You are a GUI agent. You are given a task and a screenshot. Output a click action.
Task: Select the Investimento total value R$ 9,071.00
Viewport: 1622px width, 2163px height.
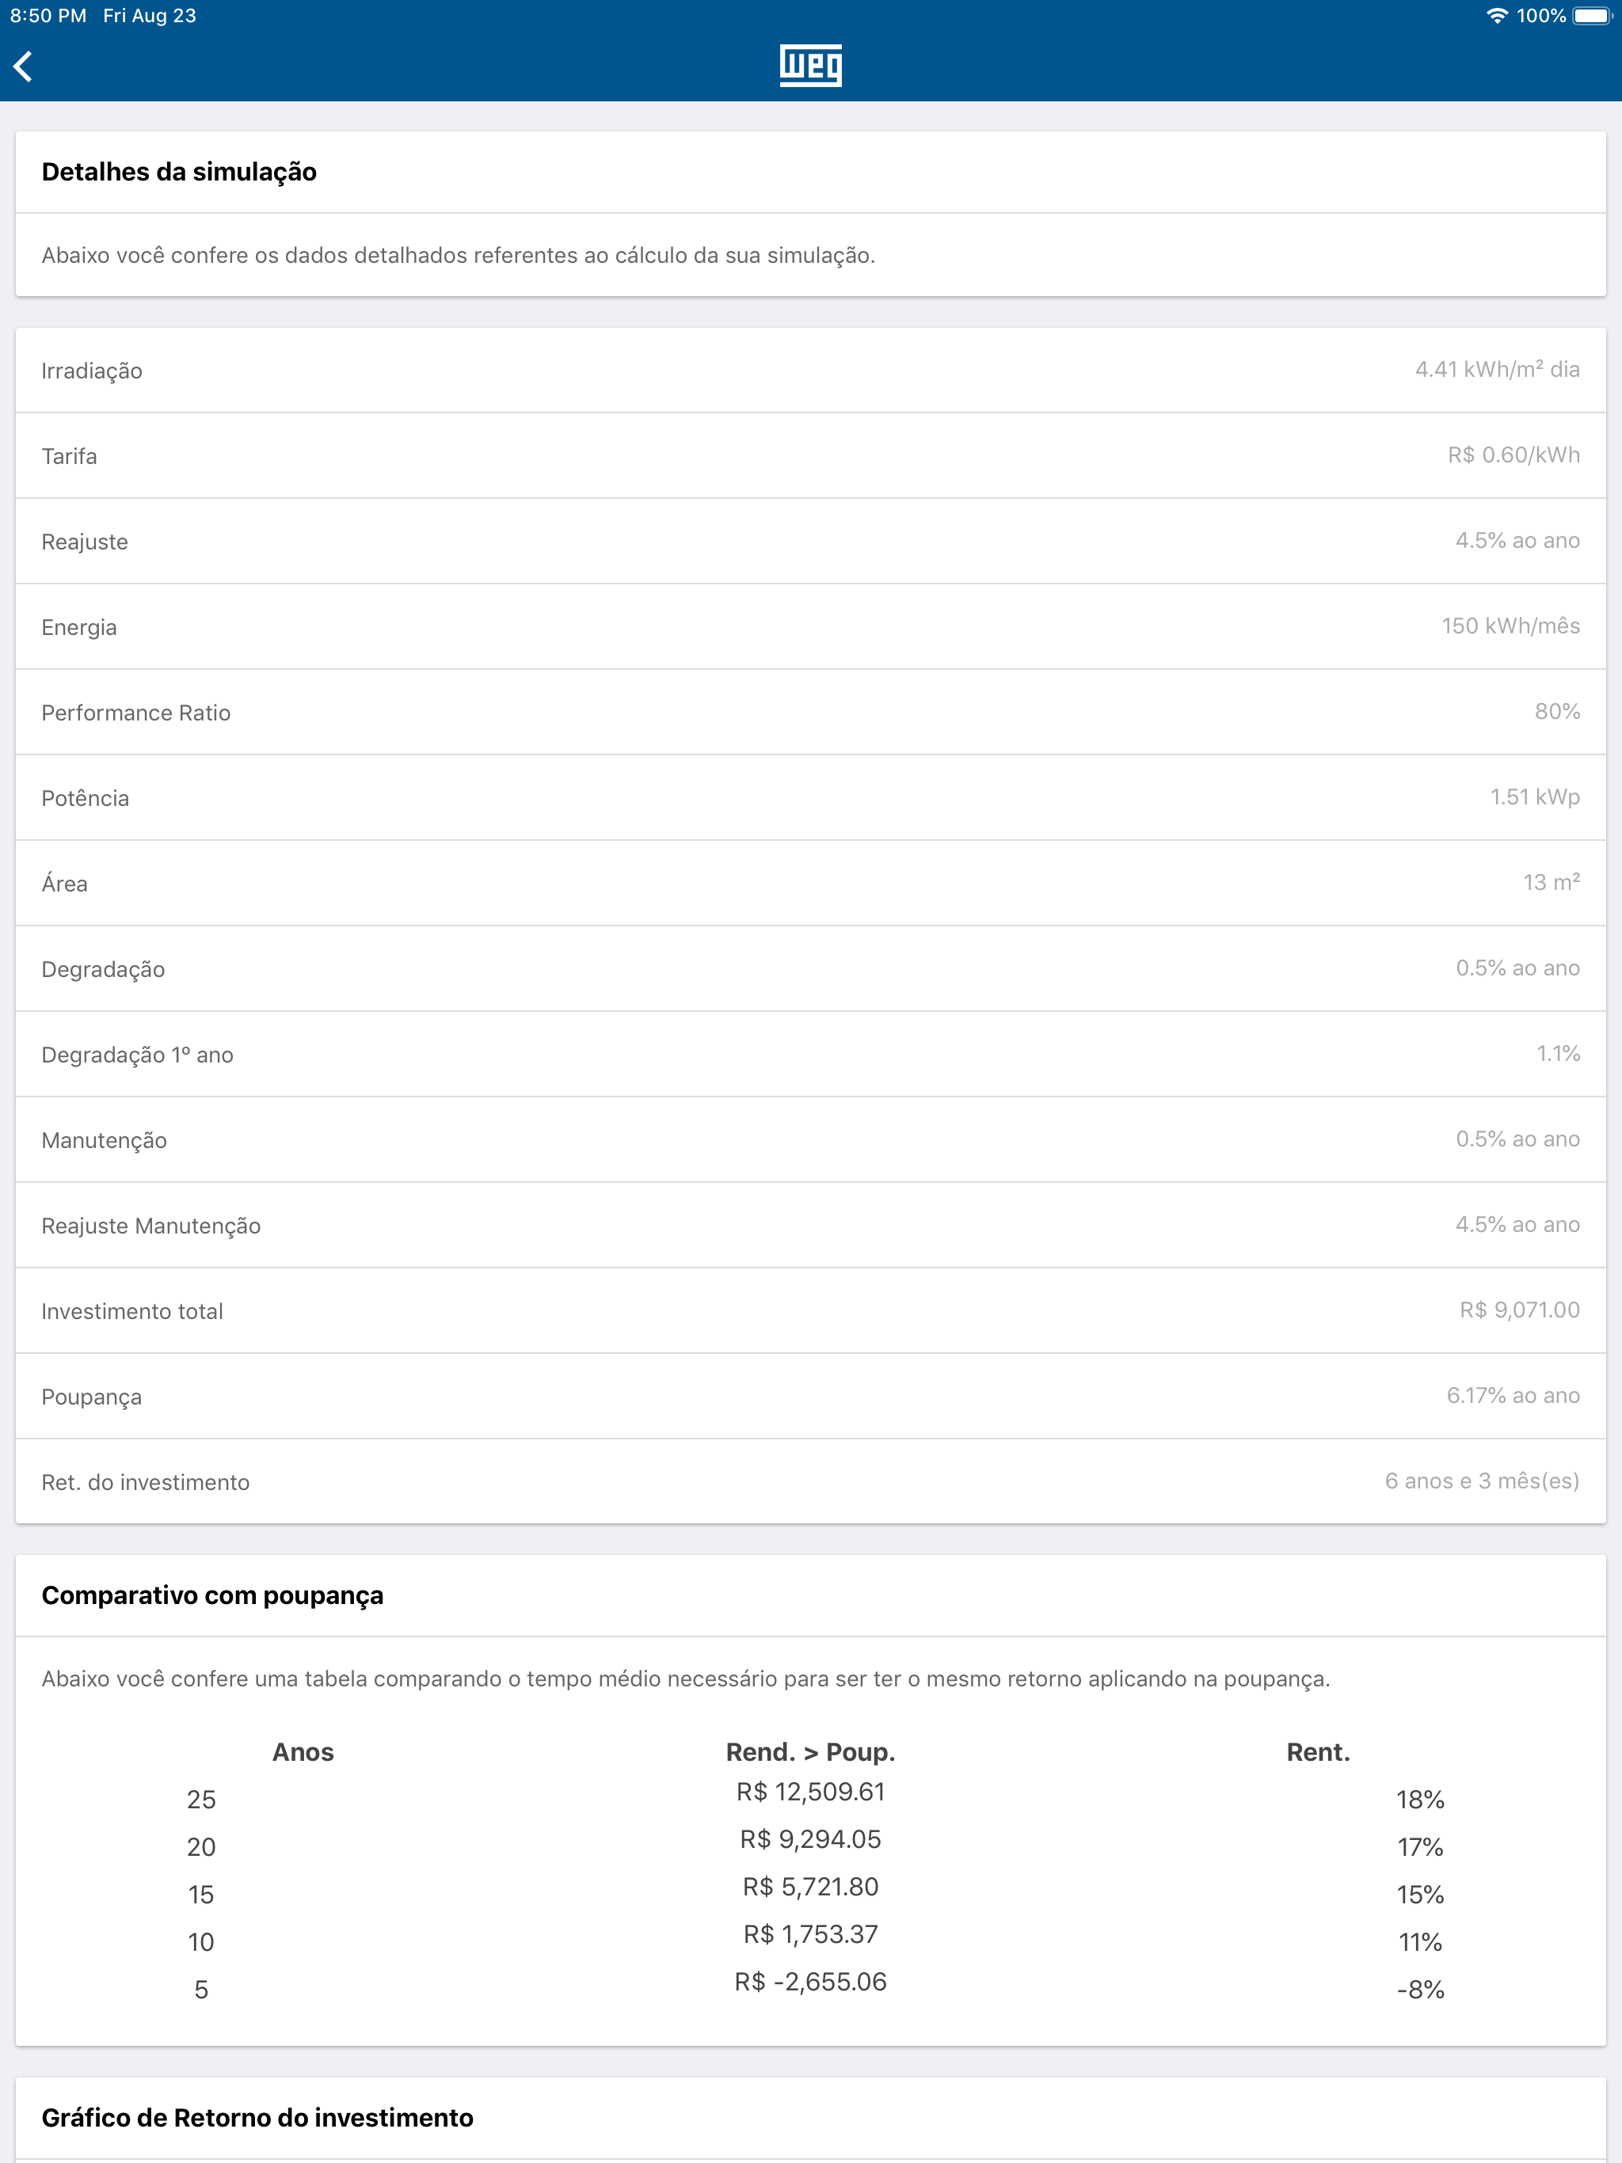[1518, 1310]
